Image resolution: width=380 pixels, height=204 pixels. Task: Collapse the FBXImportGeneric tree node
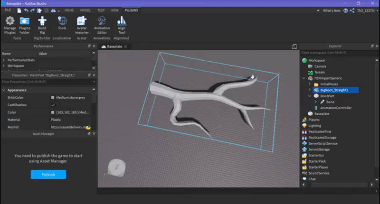pos(304,78)
